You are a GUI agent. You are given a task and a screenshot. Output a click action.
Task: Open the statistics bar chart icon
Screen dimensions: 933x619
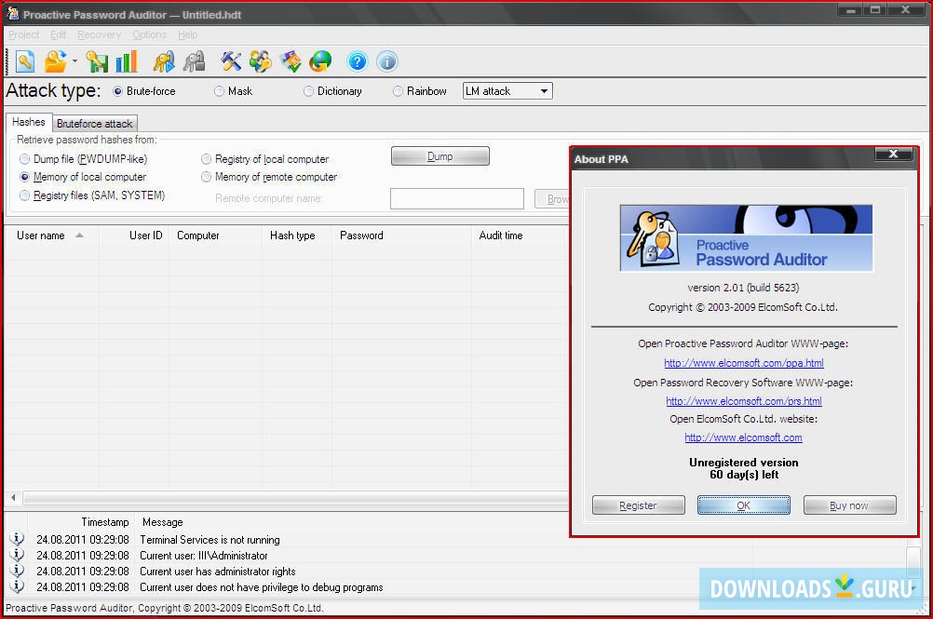tap(127, 61)
